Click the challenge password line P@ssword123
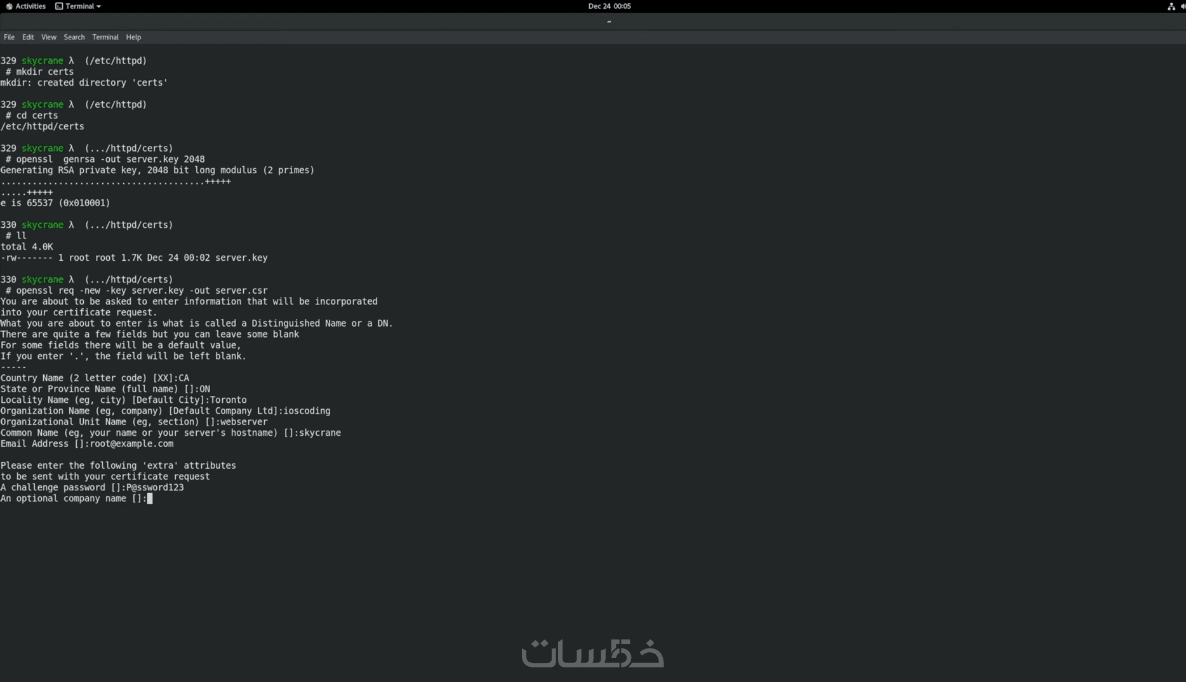 92,488
